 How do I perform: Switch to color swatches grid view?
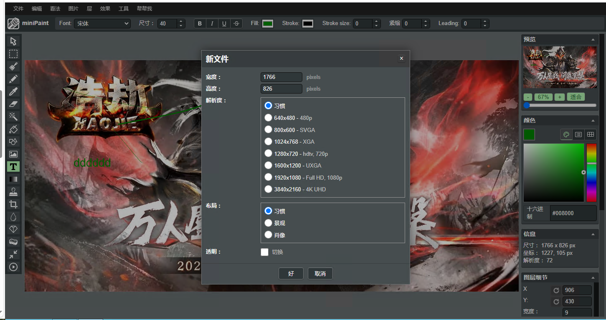590,135
